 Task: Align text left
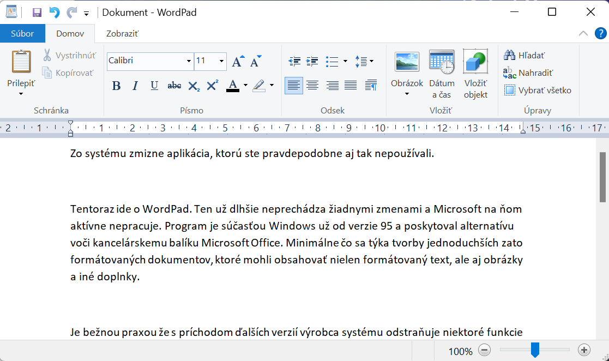[294, 86]
